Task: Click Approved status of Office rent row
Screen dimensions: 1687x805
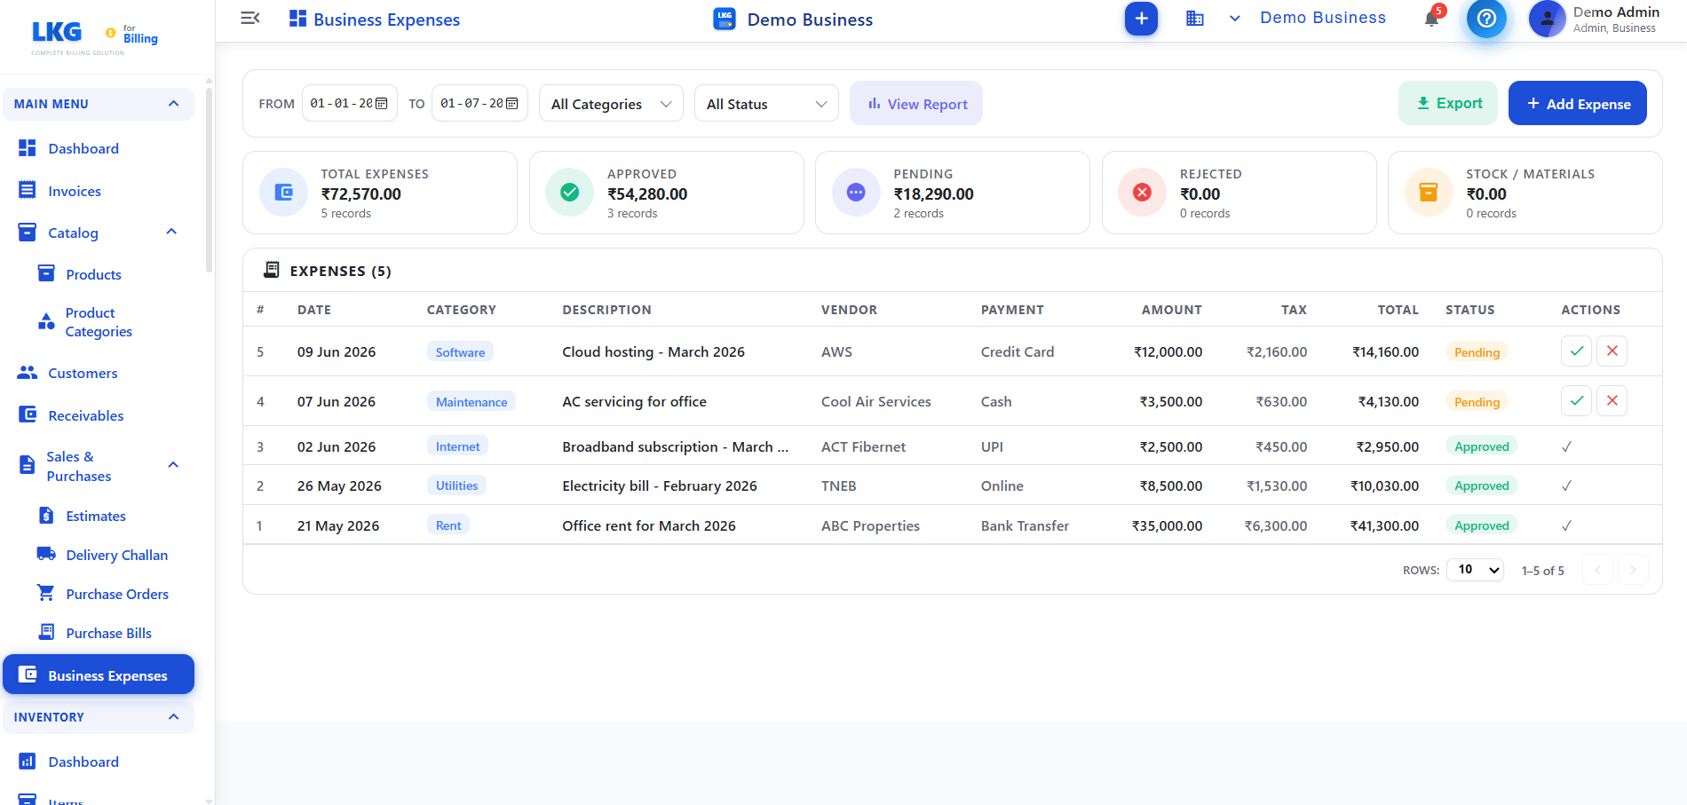Action: (x=1481, y=525)
